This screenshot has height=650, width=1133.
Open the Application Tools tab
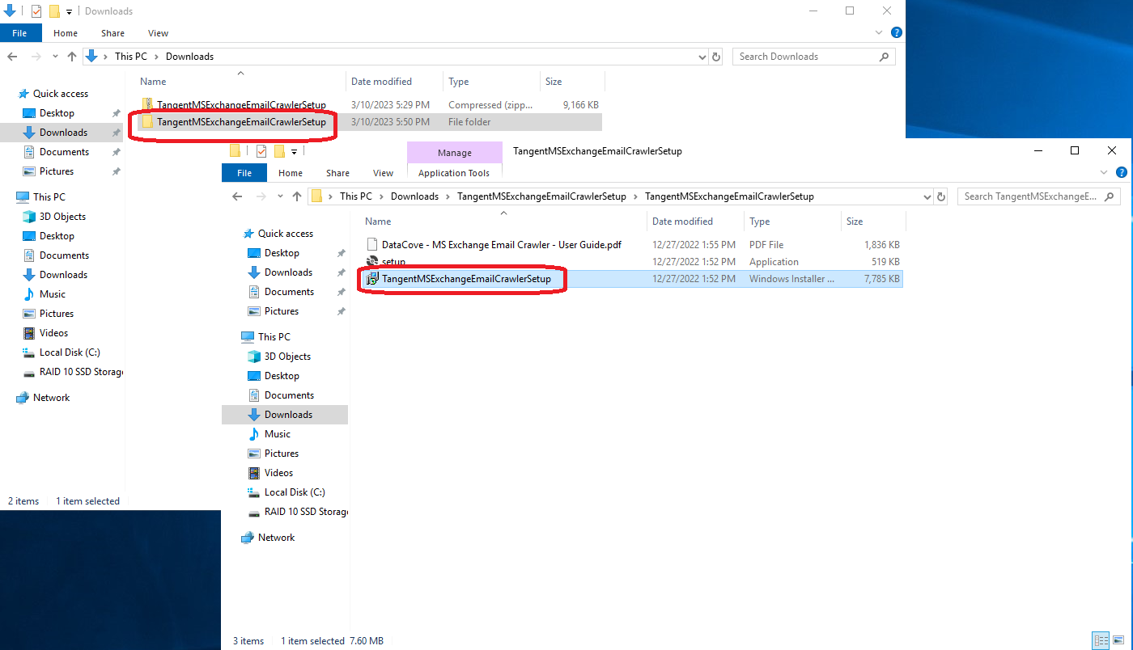pos(454,173)
